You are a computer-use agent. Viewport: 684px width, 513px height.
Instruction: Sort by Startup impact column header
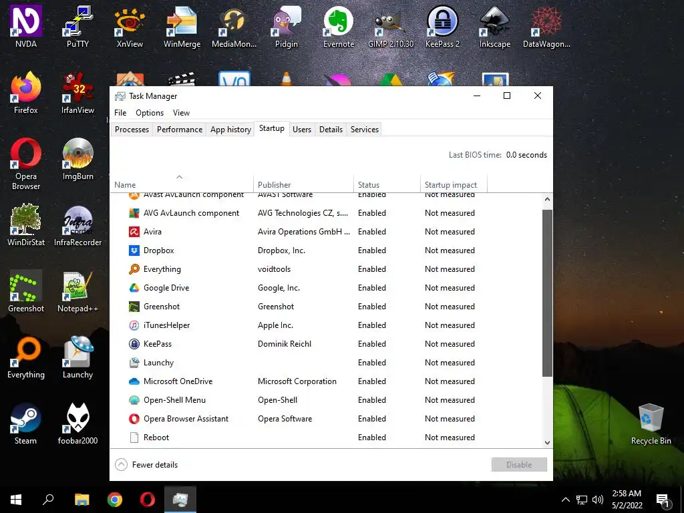pyautogui.click(x=454, y=183)
